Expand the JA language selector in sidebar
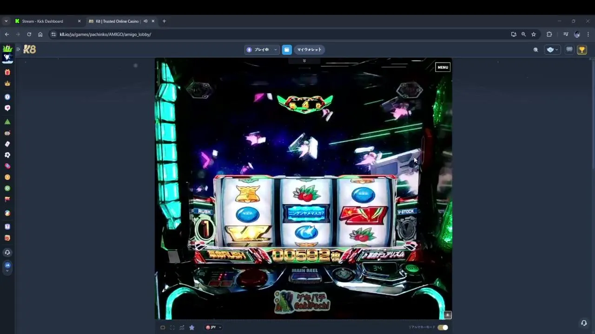Screen dimensions: 595x334 [7, 267]
